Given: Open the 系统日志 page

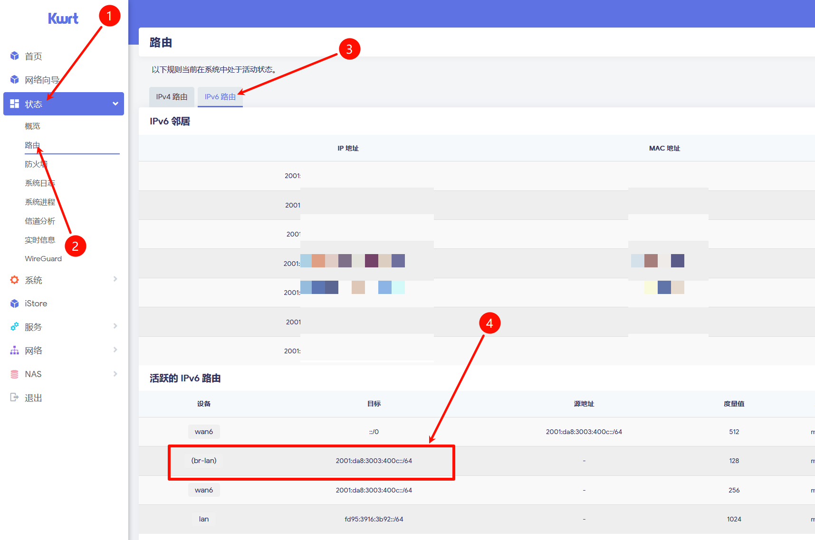Looking at the screenshot, I should tap(40, 182).
